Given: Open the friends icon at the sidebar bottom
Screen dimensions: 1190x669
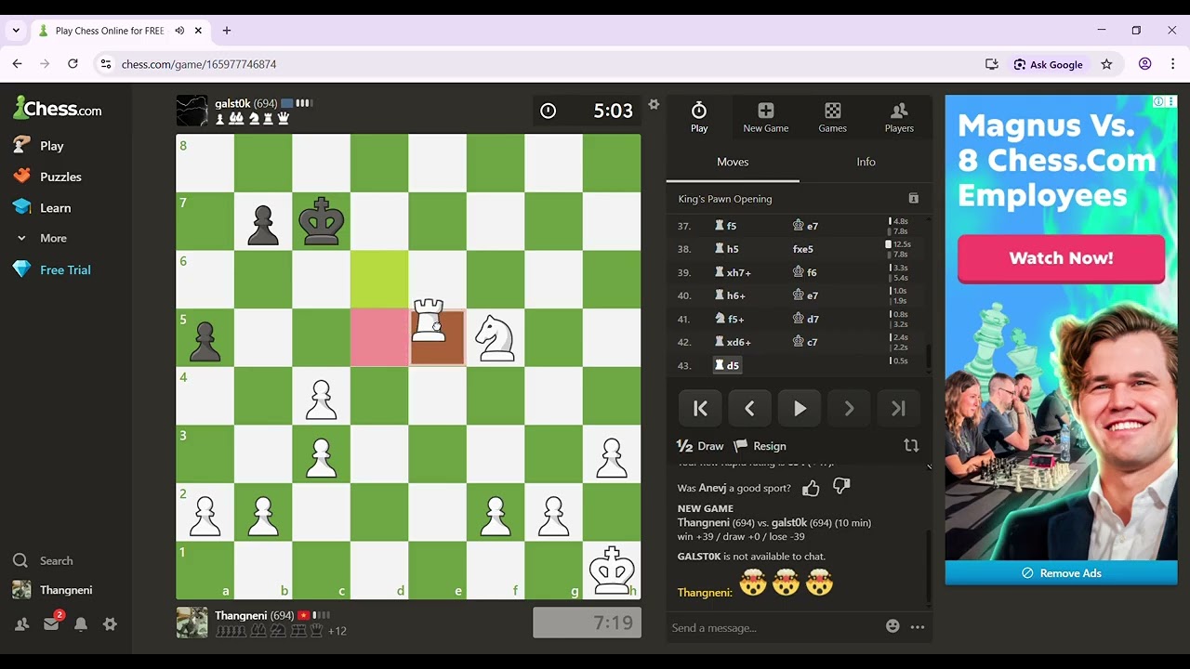Looking at the screenshot, I should tap(21, 624).
